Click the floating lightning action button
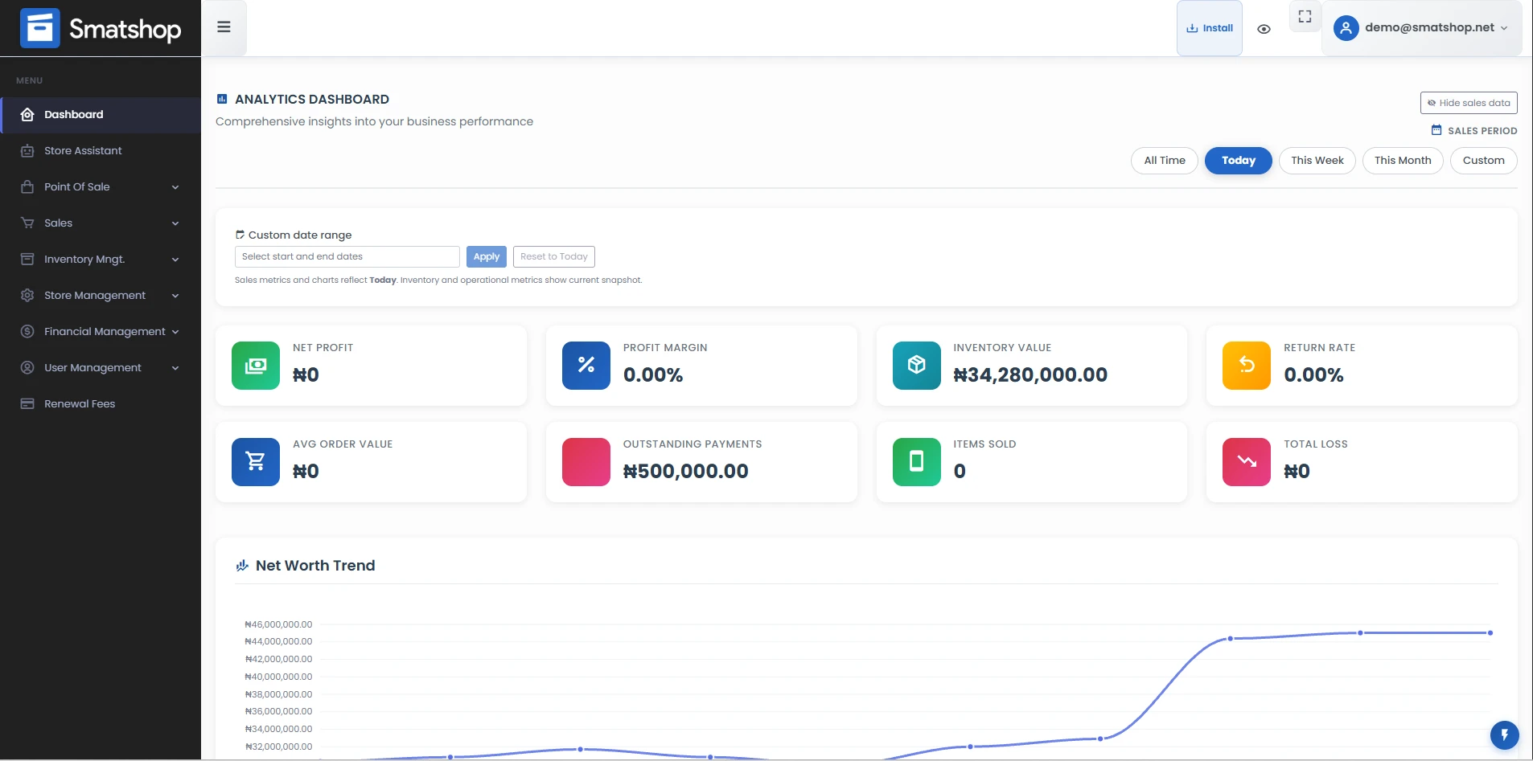 click(1504, 734)
